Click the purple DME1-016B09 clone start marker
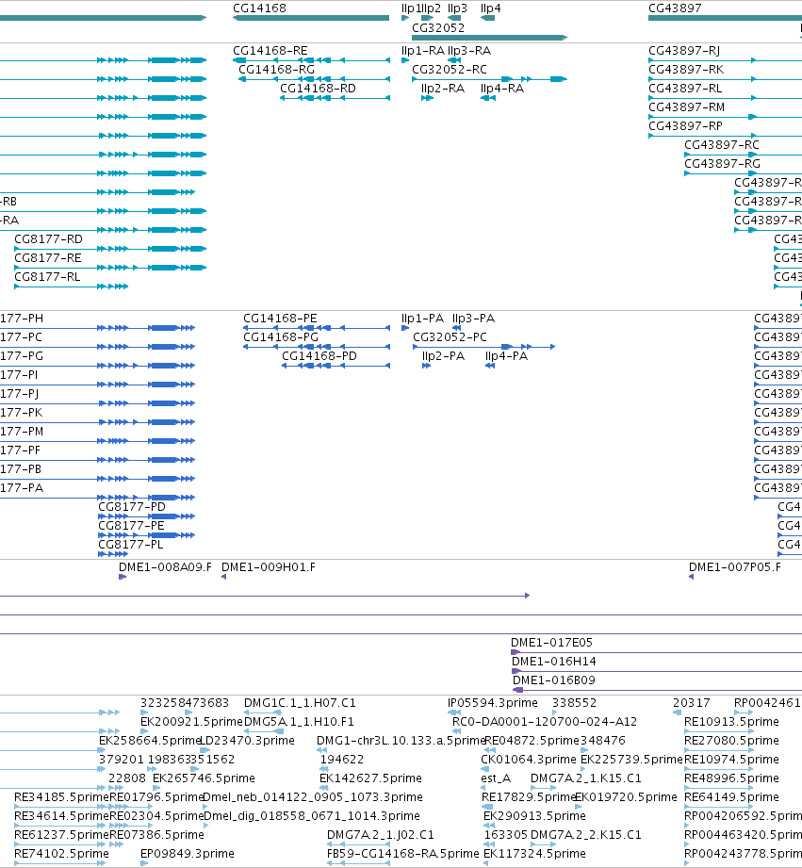The height and width of the screenshot is (868, 802). tap(518, 690)
